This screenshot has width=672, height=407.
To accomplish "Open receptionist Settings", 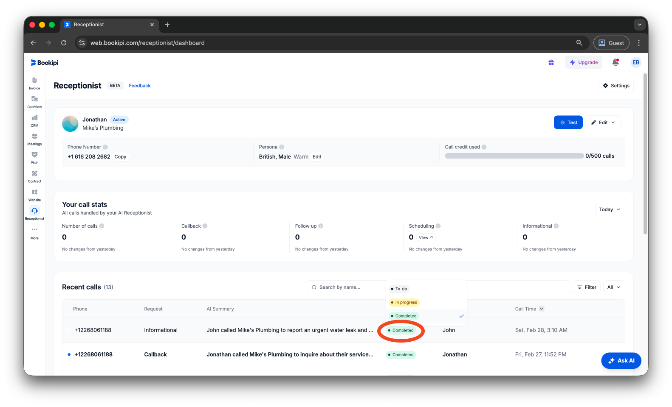I will (x=616, y=86).
